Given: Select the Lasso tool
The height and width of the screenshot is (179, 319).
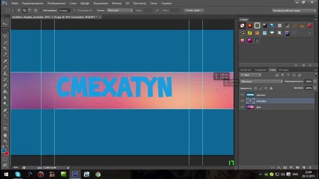Looking at the screenshot, I should 5,36.
